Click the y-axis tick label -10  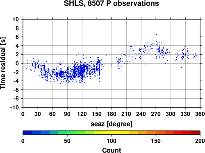click(x=14, y=107)
